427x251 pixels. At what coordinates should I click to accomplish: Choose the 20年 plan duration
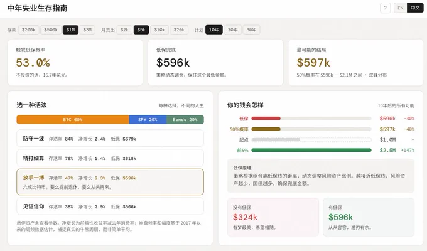coord(232,29)
